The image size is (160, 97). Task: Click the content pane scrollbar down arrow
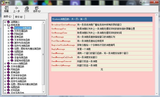coord(157,94)
